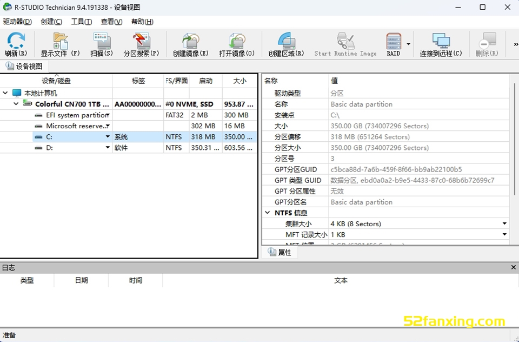Sort by 设备/磁盘 column header

coord(56,81)
